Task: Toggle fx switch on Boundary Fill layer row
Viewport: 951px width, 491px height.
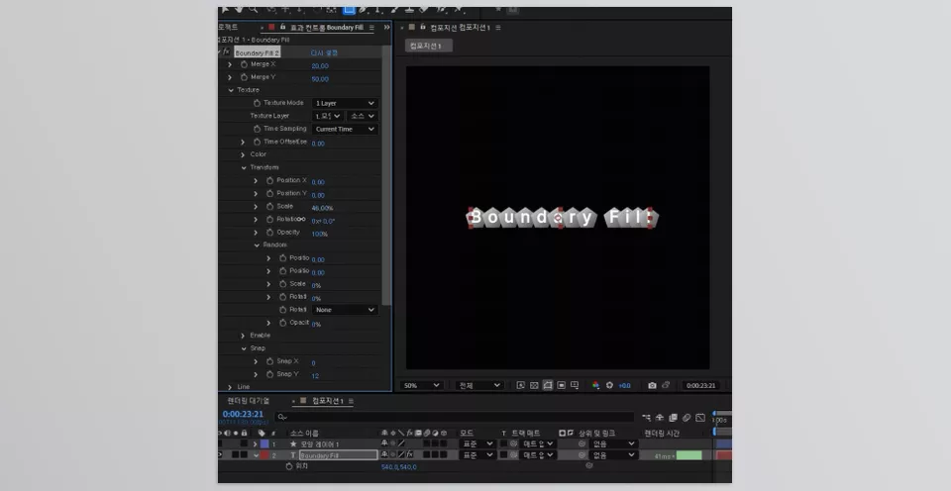Action: tap(410, 454)
